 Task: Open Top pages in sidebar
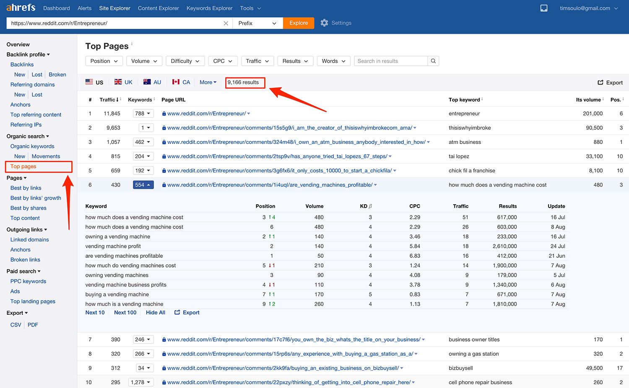pos(23,166)
